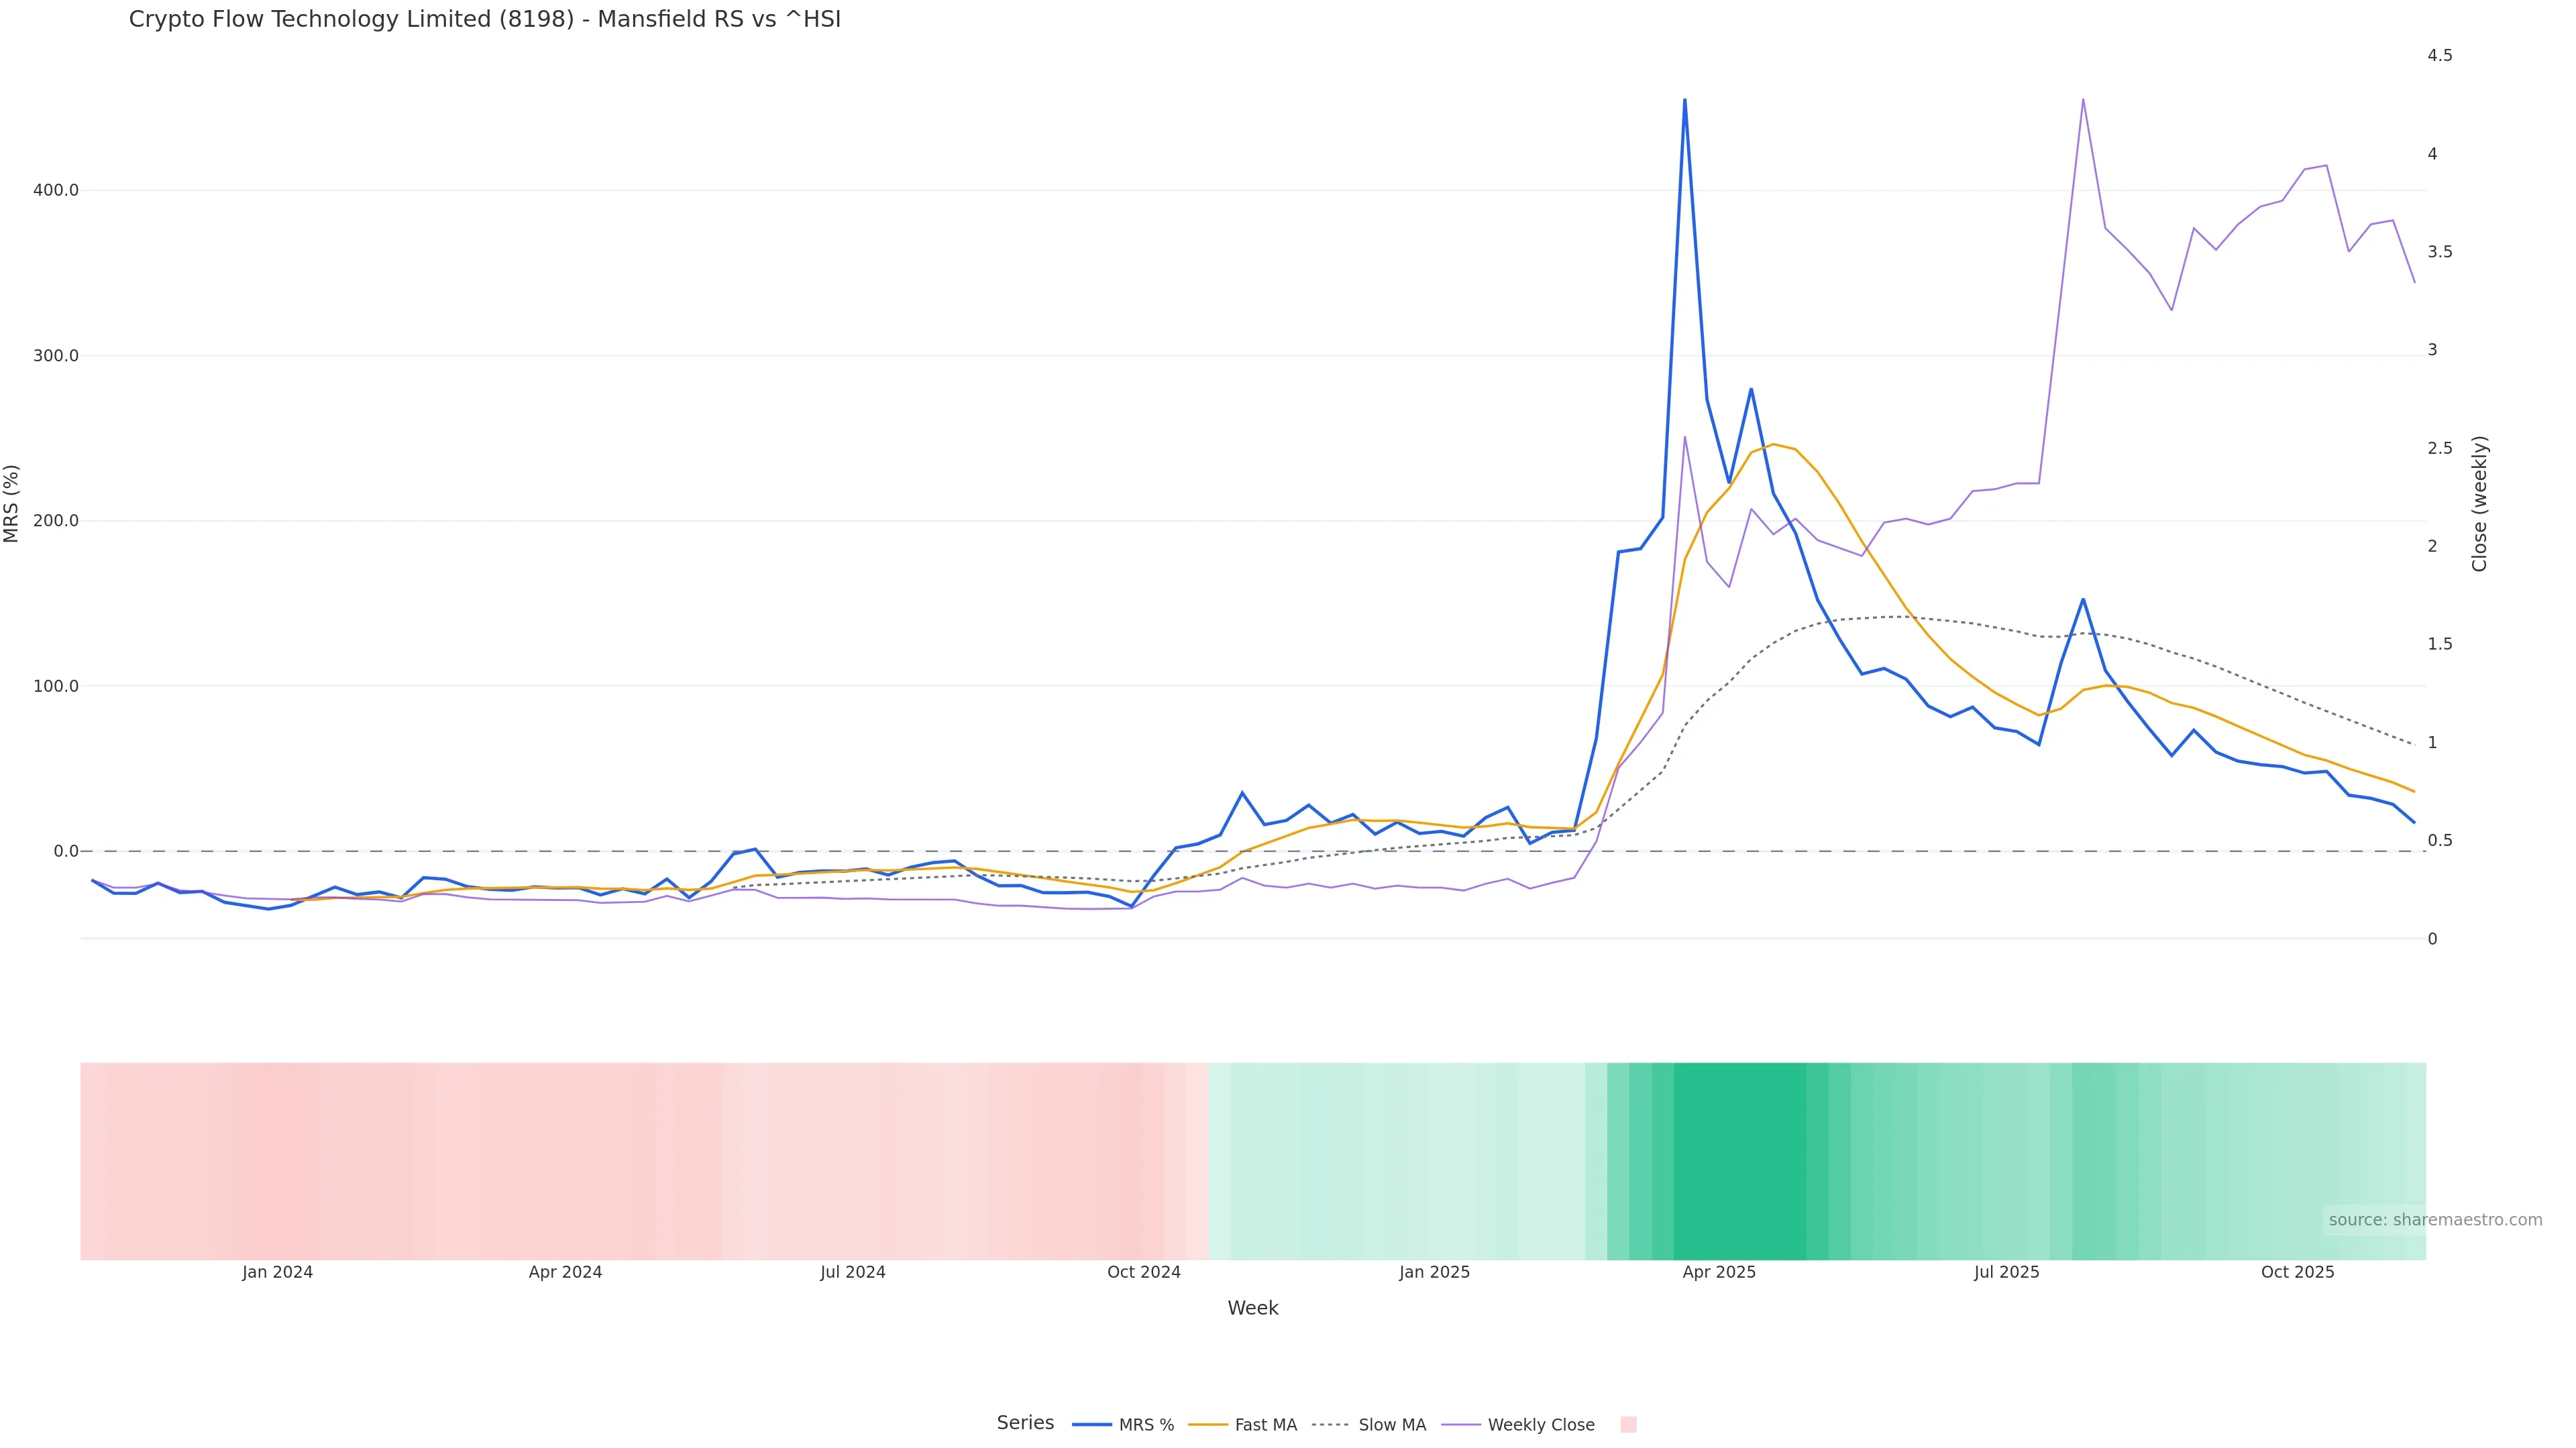Click the MRS (%) axis label
2576x1448 pixels.
[x=12, y=503]
